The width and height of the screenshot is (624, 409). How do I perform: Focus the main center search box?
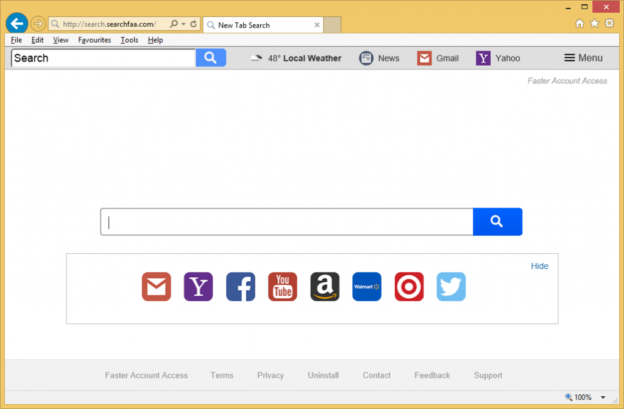[x=286, y=222]
